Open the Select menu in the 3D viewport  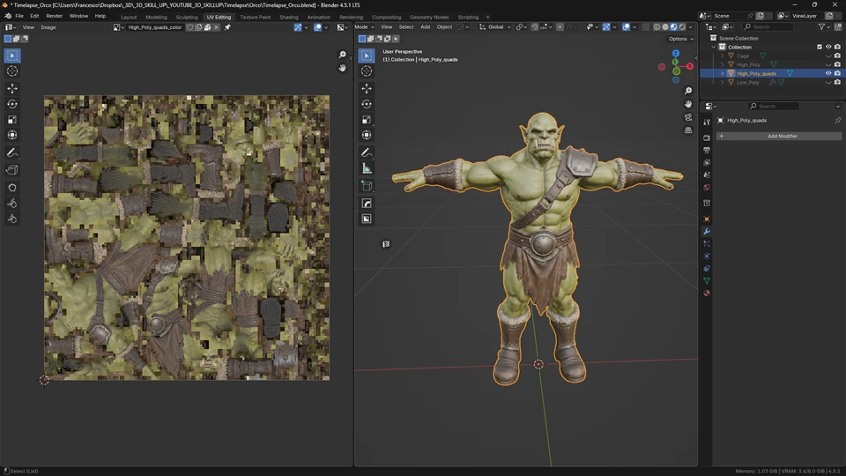pyautogui.click(x=405, y=27)
